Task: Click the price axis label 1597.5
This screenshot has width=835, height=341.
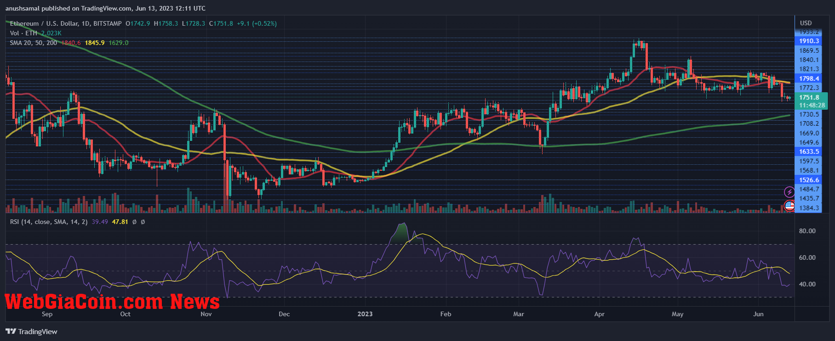Action: [809, 161]
